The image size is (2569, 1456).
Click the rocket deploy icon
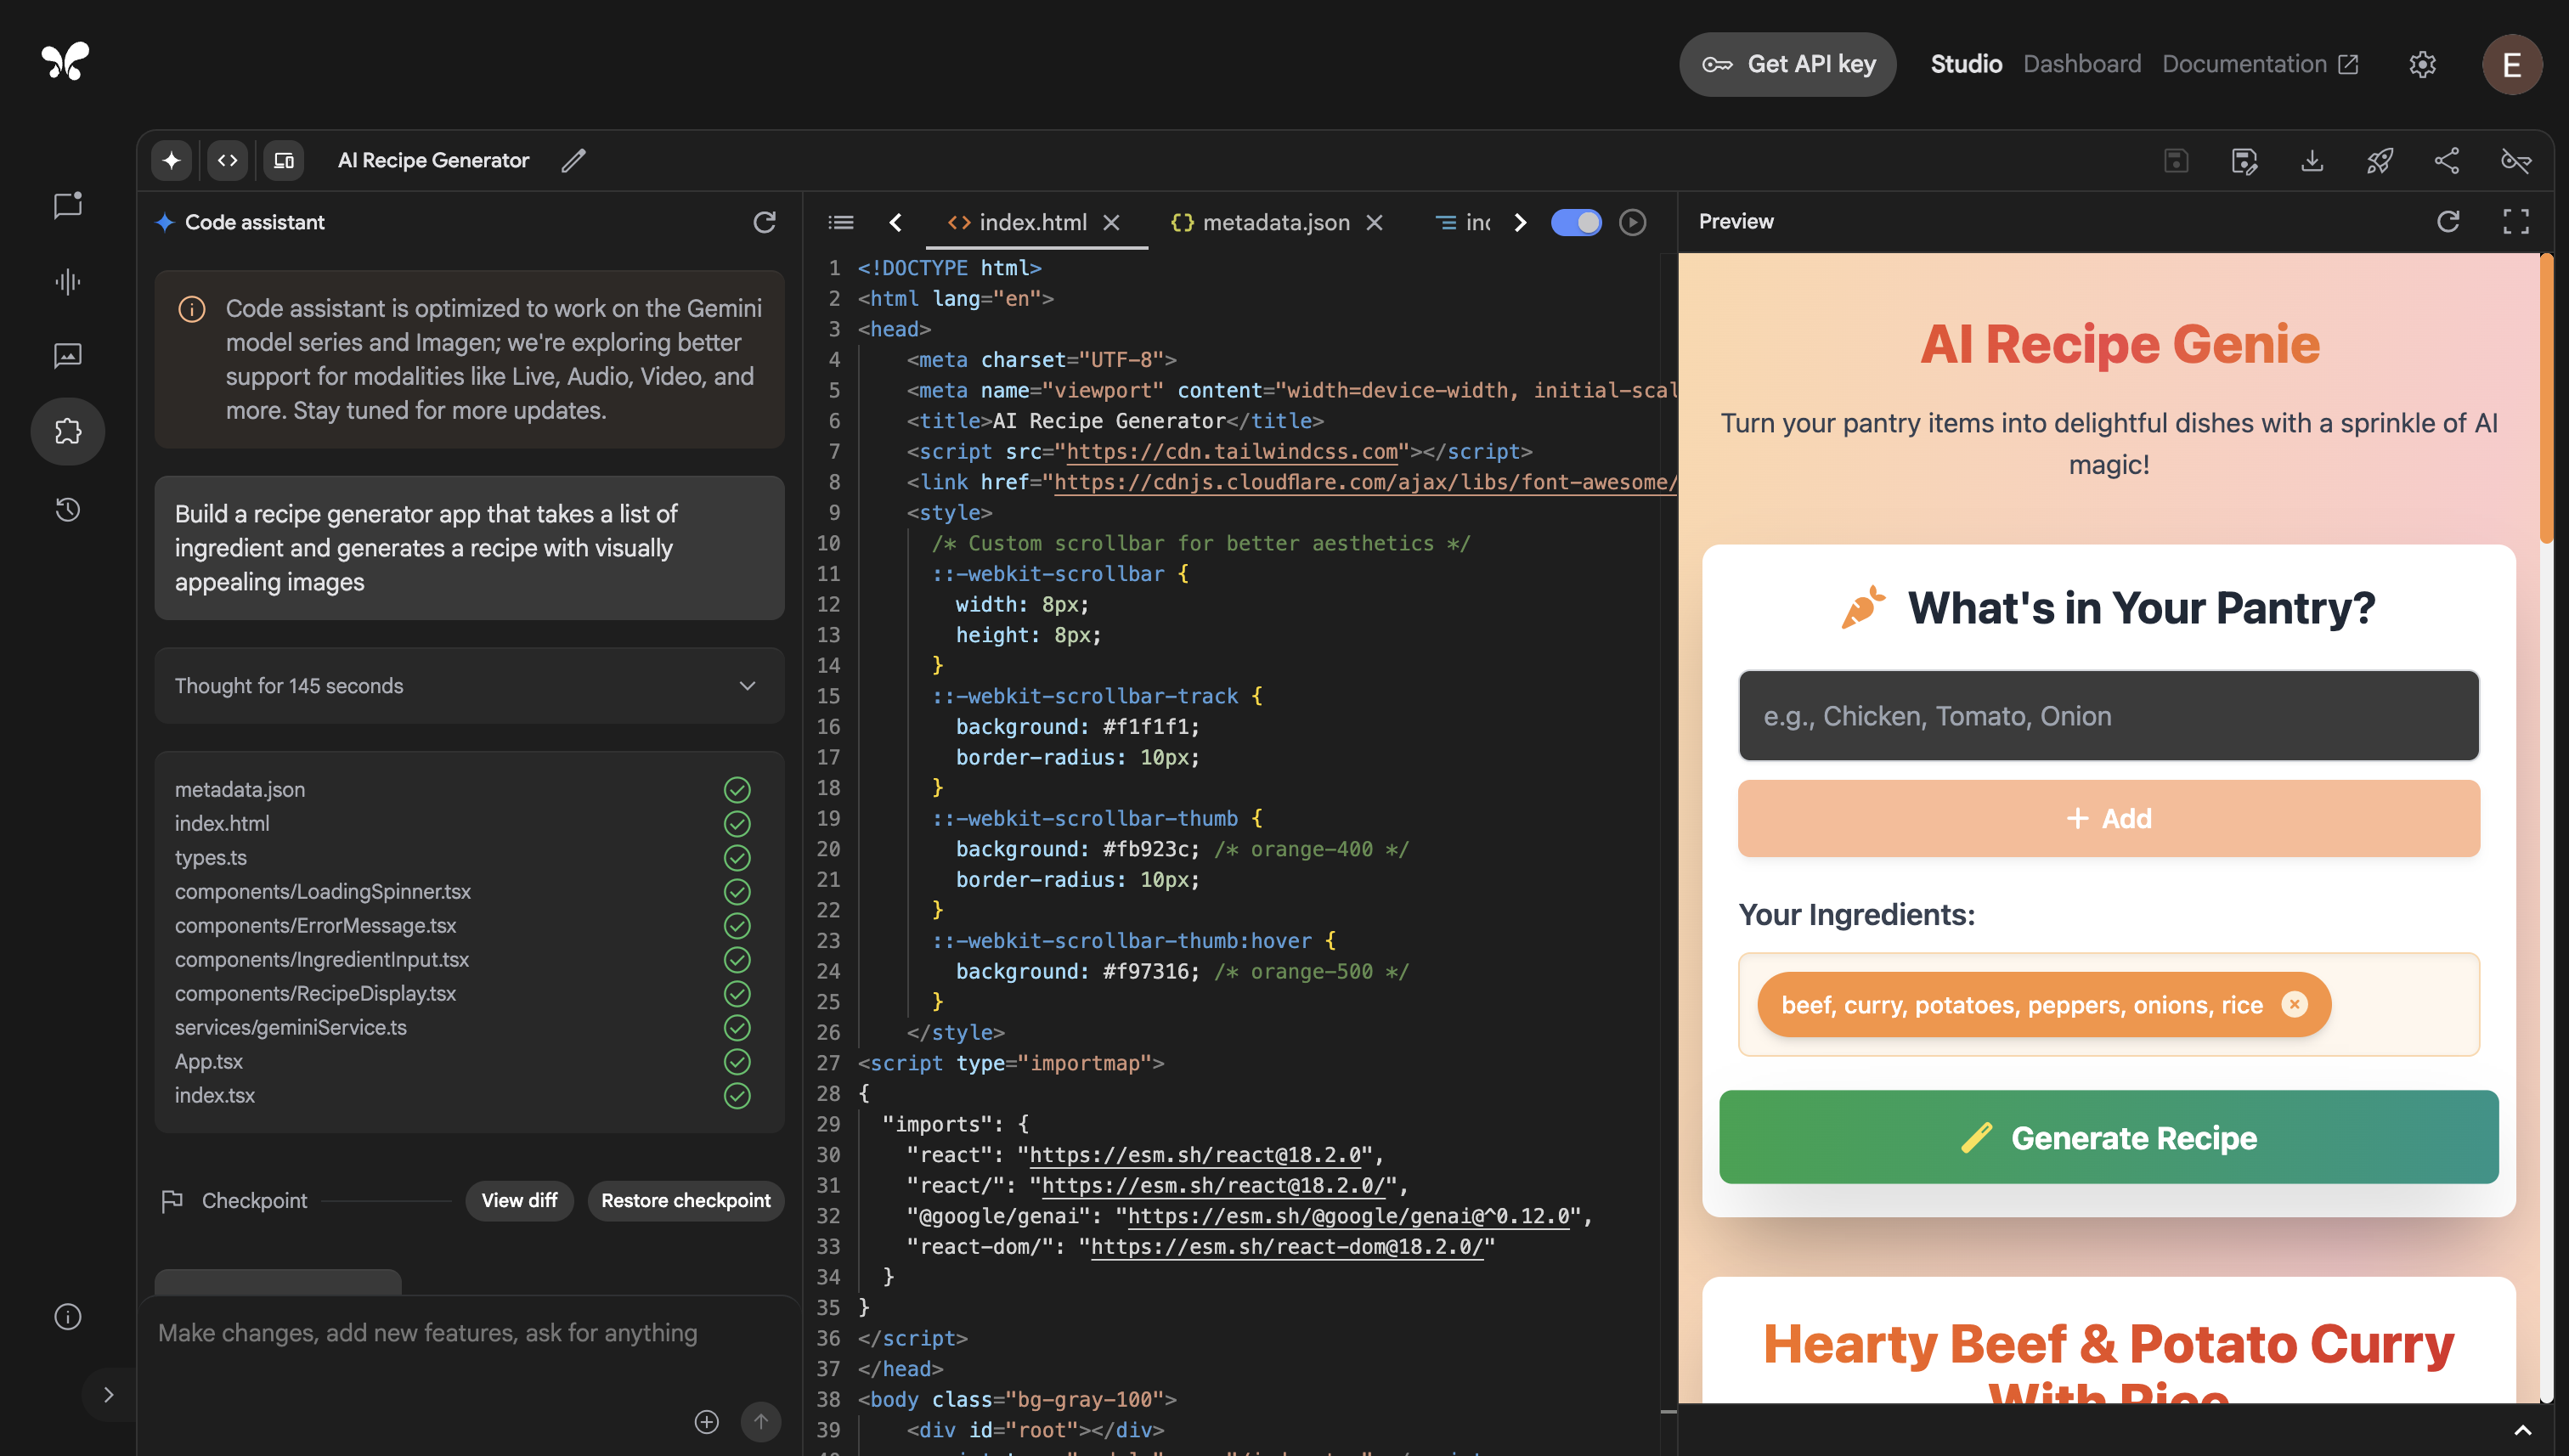pos(2380,161)
